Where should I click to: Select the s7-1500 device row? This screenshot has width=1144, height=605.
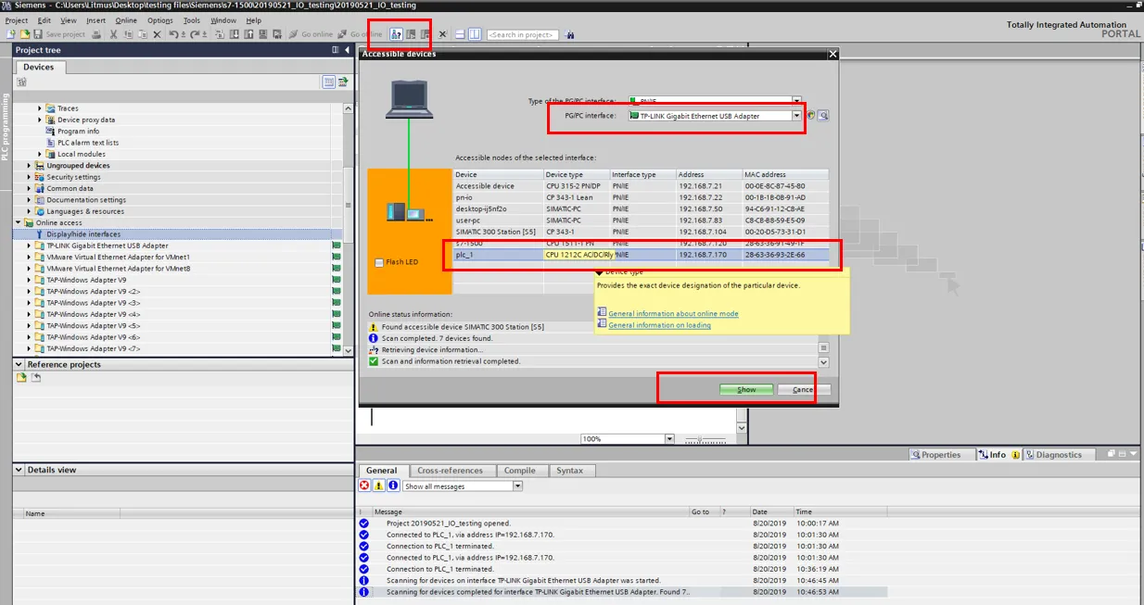[642, 243]
